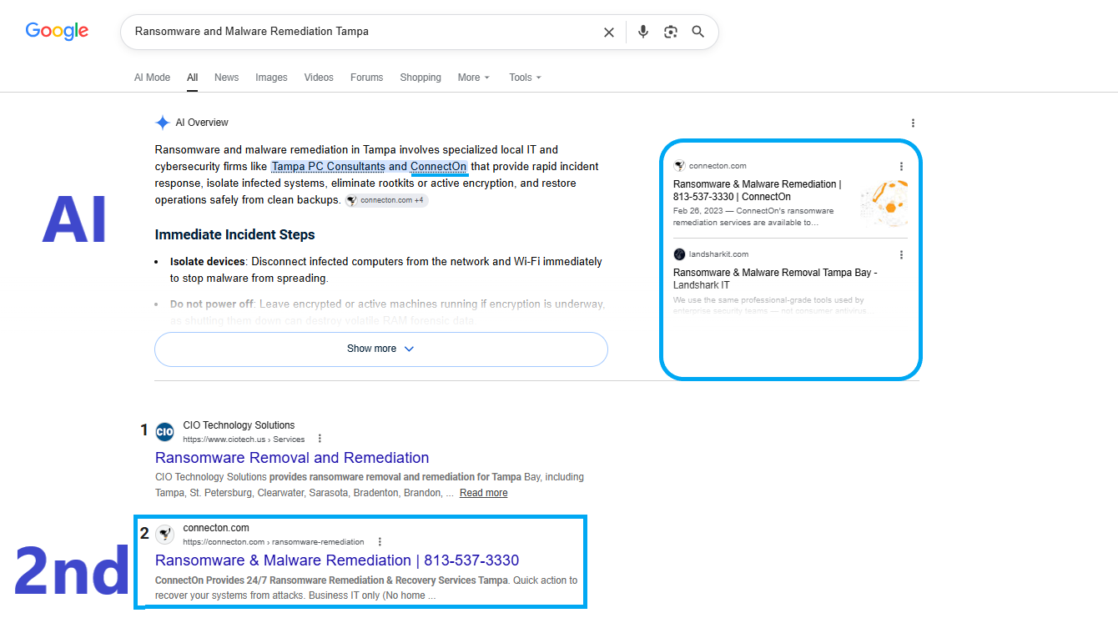Click the Google logo

[x=57, y=32]
